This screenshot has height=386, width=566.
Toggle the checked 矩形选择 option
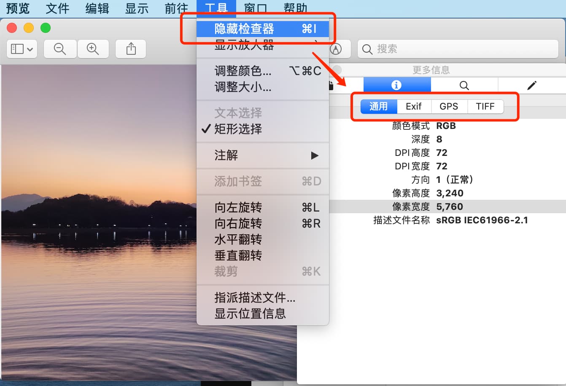click(263, 129)
